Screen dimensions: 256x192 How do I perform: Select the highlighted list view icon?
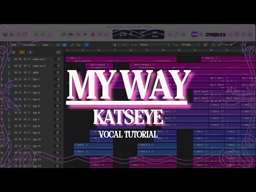click(64, 45)
